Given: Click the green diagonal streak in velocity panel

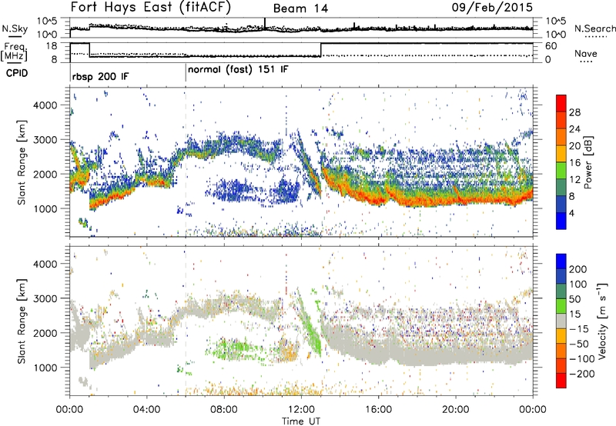Looking at the screenshot, I should coord(310,324).
